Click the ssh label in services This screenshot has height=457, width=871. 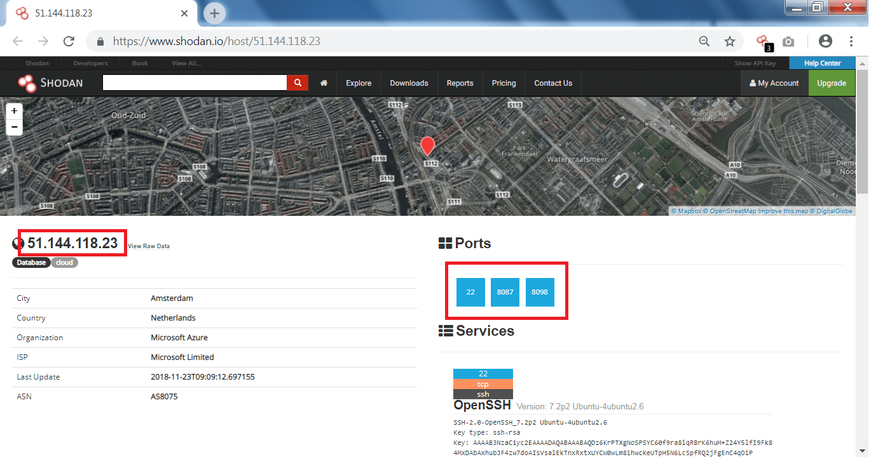483,394
